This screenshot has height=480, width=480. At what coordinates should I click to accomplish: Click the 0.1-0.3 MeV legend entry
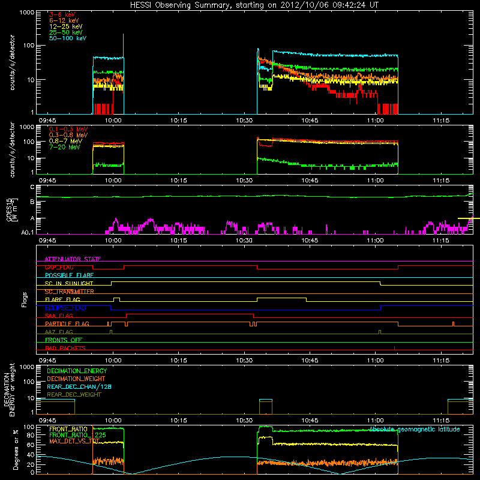[x=68, y=129]
